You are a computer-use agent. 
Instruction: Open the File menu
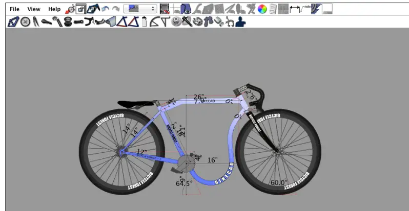(x=14, y=9)
